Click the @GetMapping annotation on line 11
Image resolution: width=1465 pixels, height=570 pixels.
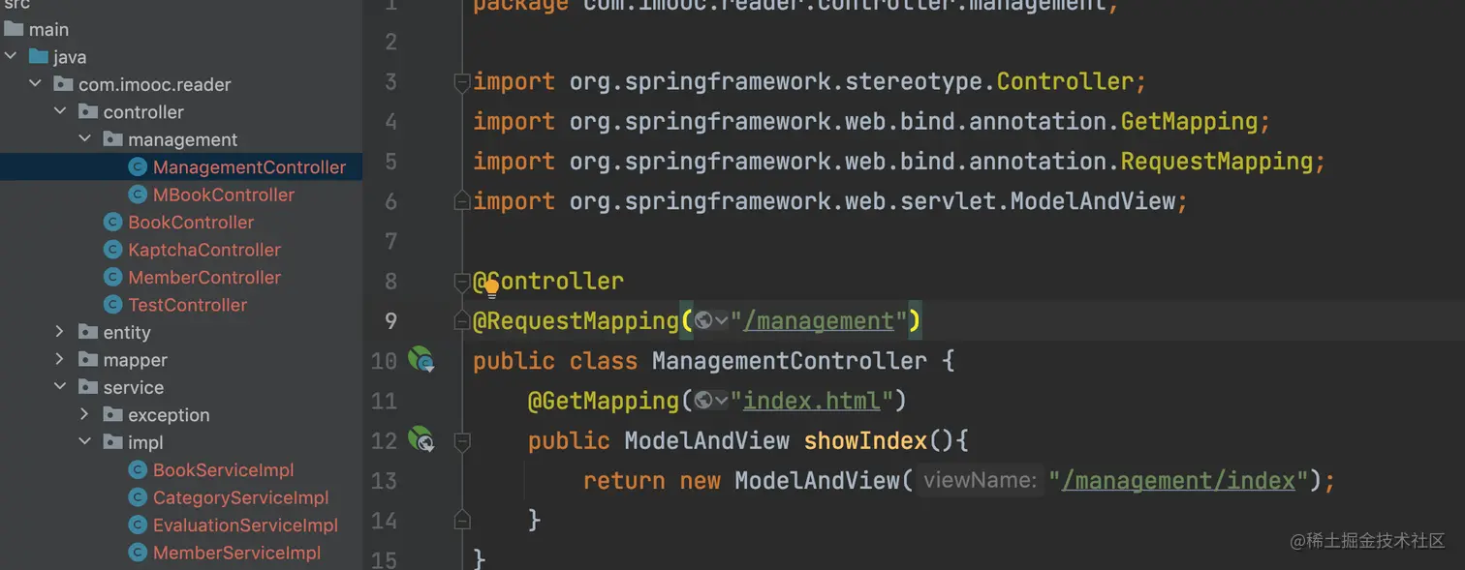coord(604,401)
